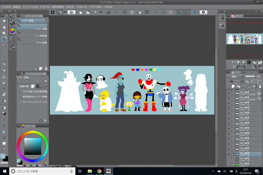Toggle visibility of レイヤー 2
263x175 pixels.
tap(229, 150)
